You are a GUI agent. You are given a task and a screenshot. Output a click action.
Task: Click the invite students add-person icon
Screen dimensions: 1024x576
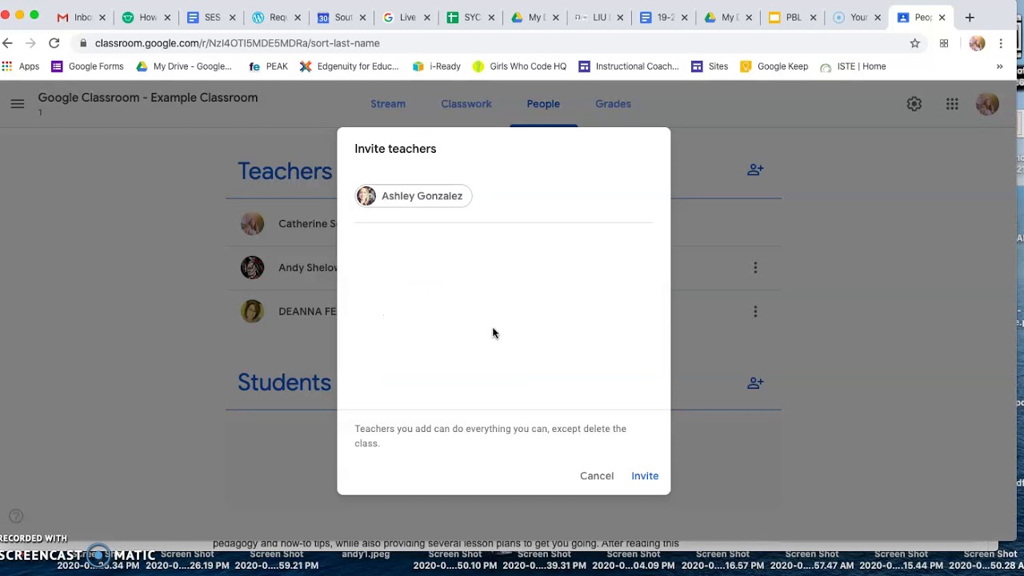755,383
